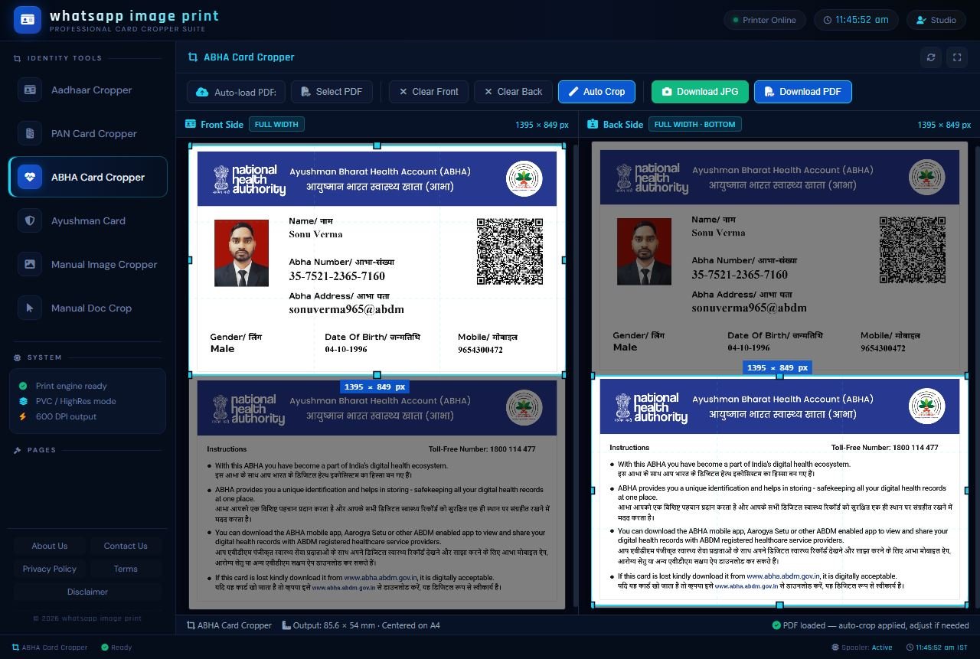
Task: Click the PVC / HighRes mode text
Action: [x=76, y=402]
